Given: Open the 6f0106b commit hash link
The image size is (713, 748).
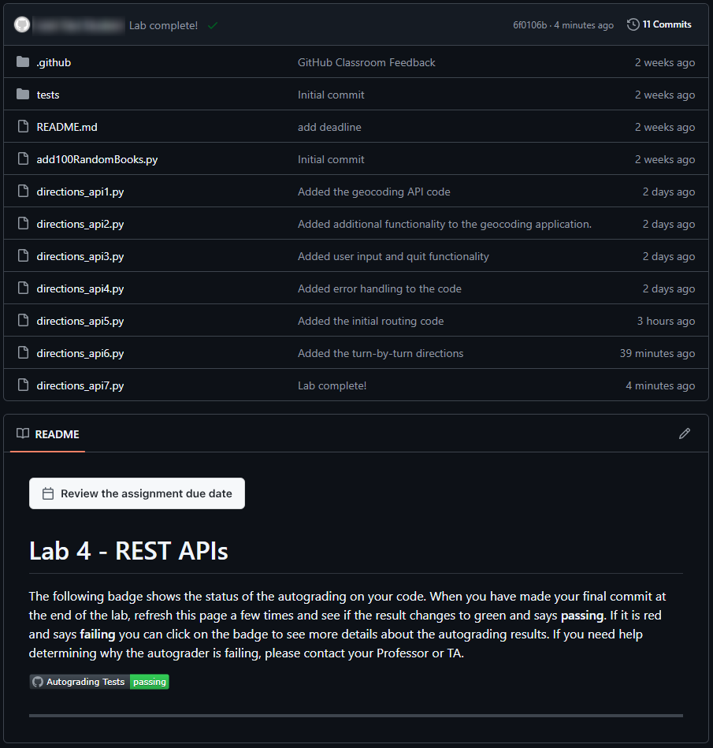Looking at the screenshot, I should pyautogui.click(x=529, y=25).
